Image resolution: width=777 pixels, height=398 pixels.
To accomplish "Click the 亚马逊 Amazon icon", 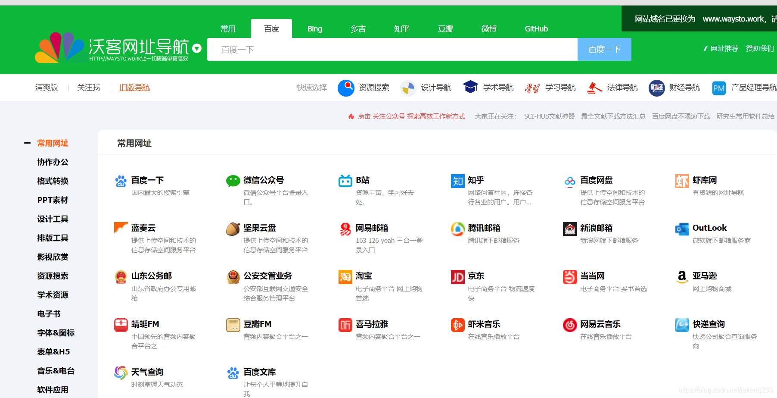I will click(682, 277).
